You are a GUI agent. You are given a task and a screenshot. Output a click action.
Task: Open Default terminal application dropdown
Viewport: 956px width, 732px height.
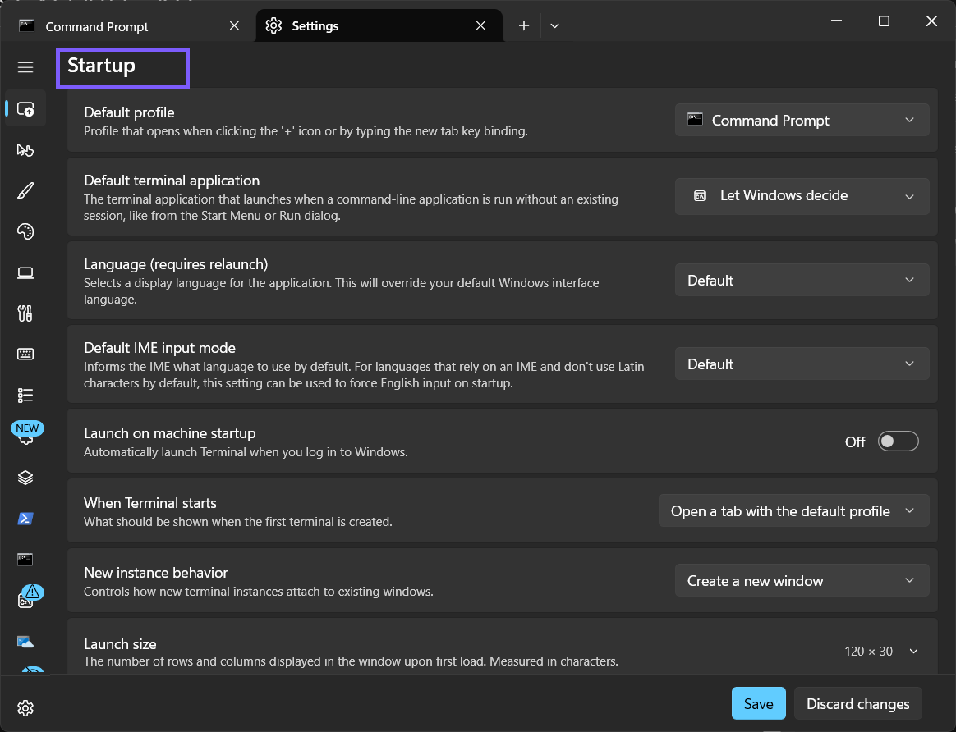tap(802, 196)
